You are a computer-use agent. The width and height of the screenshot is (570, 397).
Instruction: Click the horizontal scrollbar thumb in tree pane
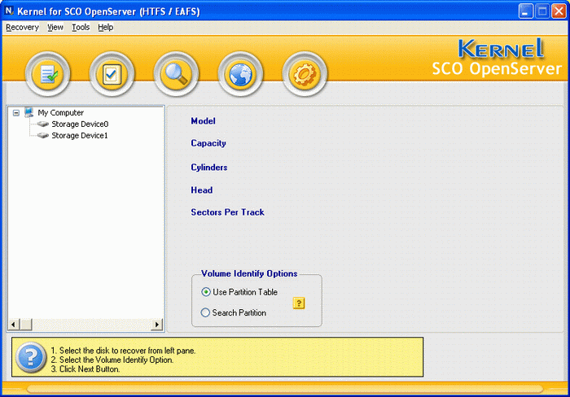click(26, 325)
